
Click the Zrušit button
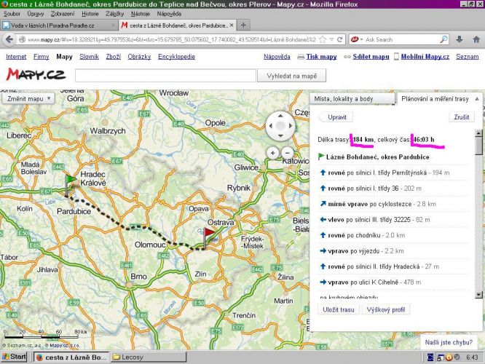462,117
